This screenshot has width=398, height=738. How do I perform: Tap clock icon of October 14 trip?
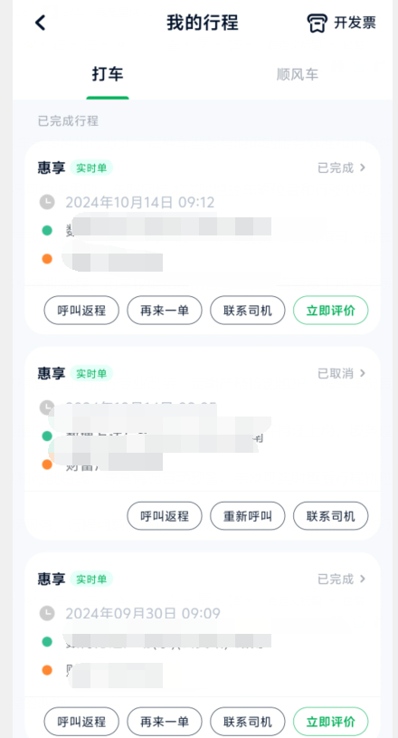coord(46,203)
